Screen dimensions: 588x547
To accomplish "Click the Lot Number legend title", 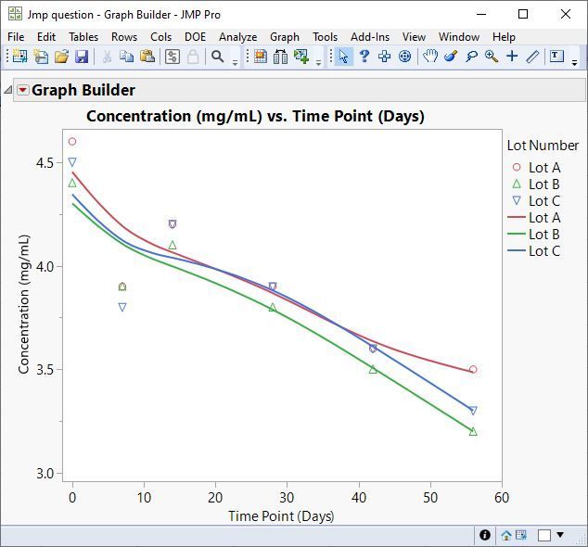I will point(543,146).
